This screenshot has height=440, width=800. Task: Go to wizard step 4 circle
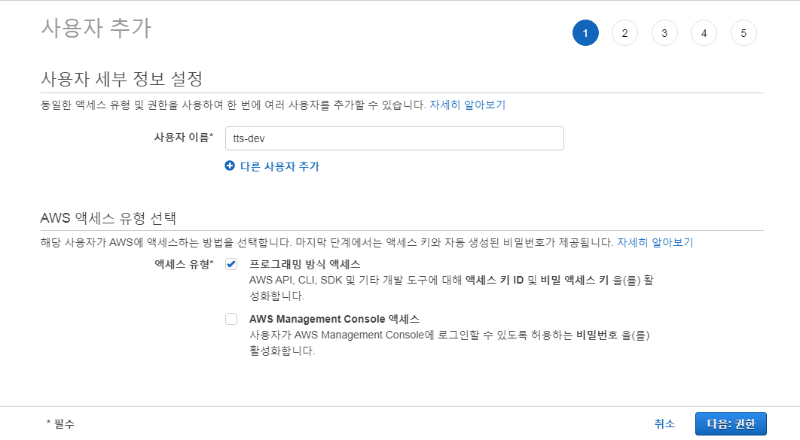704,33
